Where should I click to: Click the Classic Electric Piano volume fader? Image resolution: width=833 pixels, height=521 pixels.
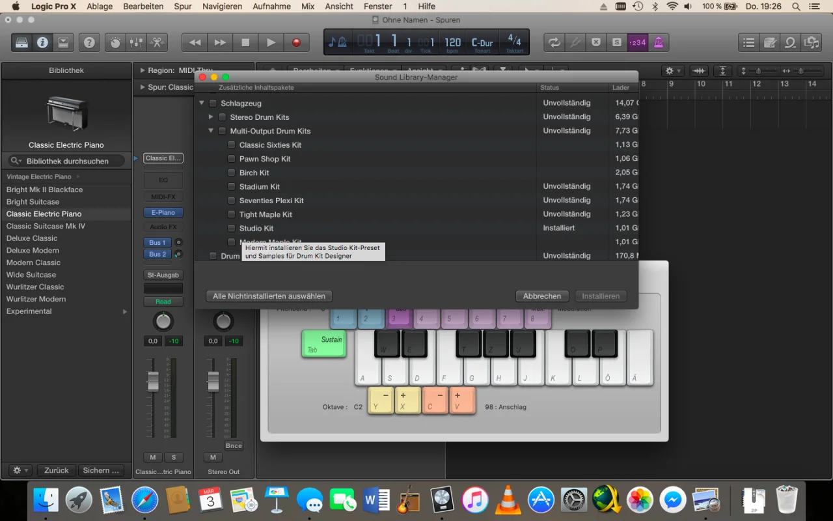[153, 382]
